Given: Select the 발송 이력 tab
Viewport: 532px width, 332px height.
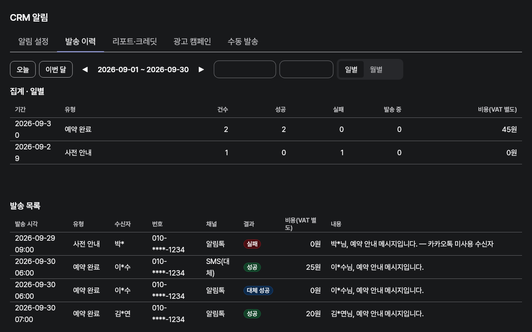Looking at the screenshot, I should click(x=81, y=41).
